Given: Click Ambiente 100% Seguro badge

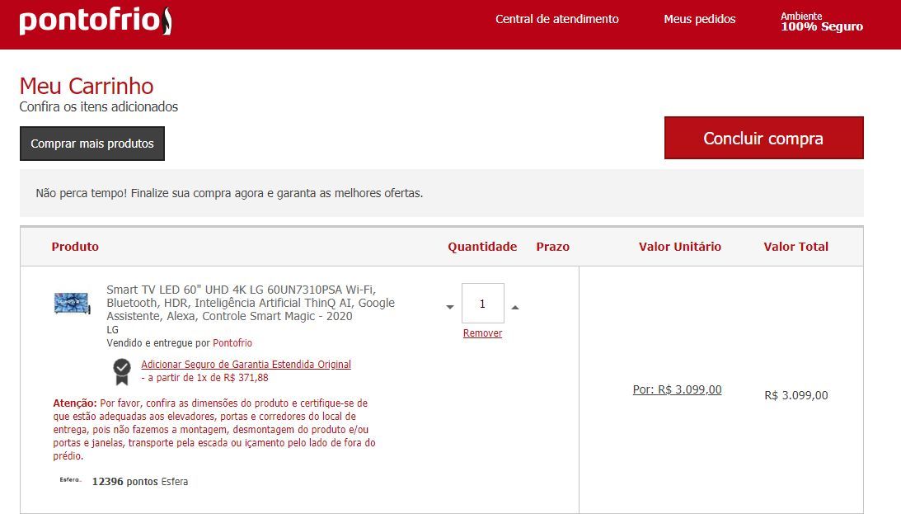Looking at the screenshot, I should click(822, 21).
